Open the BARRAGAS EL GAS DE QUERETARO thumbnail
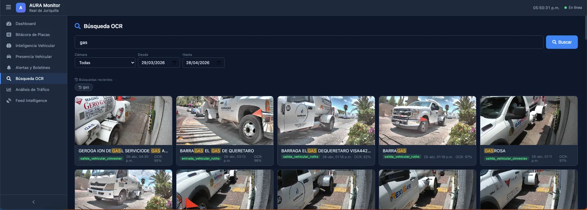 coord(225,121)
